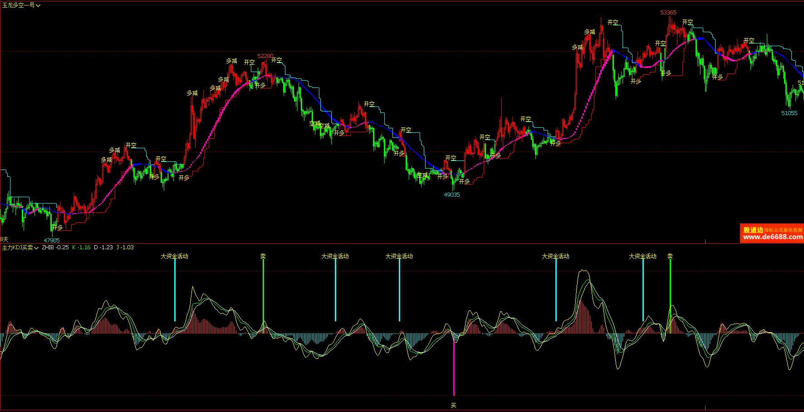The image size is (804, 412).
Task: Click the 开空 marker right of 53365
Action: 687,22
